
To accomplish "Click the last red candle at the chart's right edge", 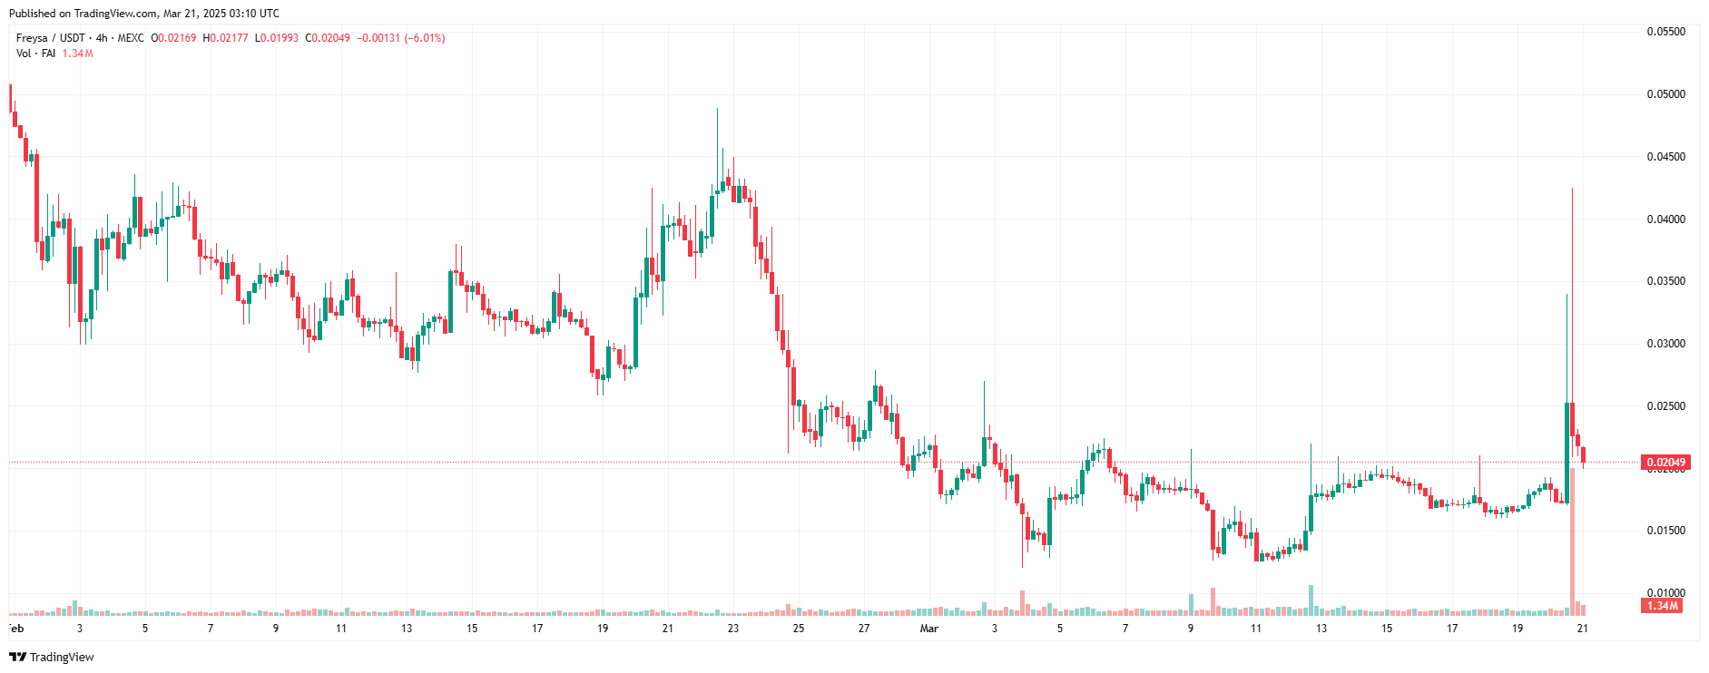I will pos(1583,455).
